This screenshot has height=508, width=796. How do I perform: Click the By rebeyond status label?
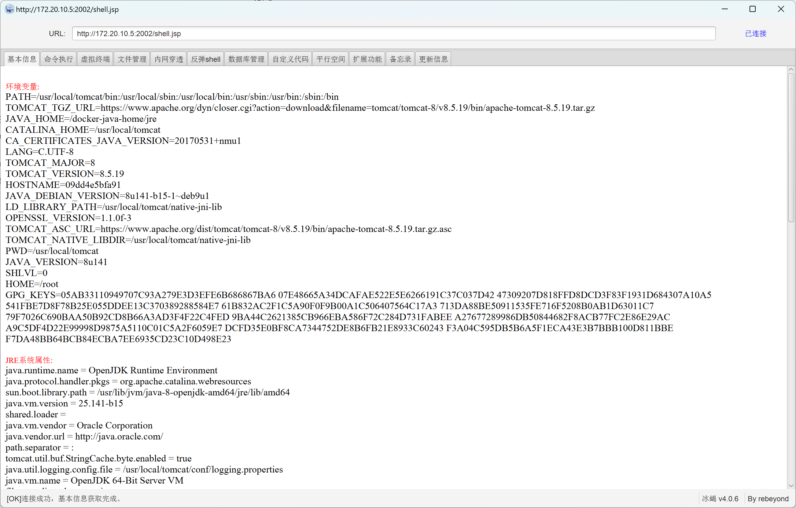(x=768, y=499)
